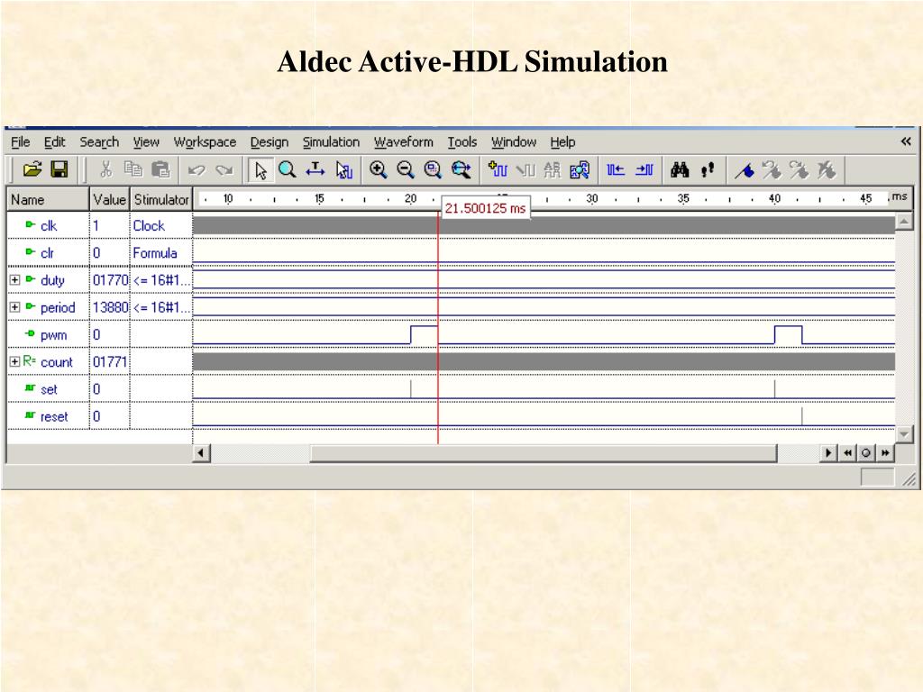This screenshot has width=923, height=692.
Task: Click the Cut scissors icon
Action: tap(106, 170)
